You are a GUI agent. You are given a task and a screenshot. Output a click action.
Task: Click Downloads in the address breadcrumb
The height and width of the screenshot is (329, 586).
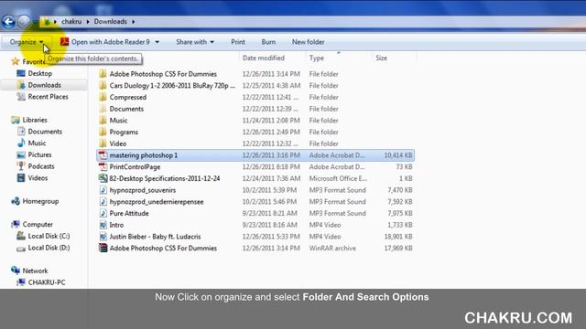pyautogui.click(x=110, y=22)
